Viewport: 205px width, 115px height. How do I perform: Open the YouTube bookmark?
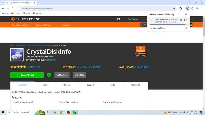tap(16, 13)
